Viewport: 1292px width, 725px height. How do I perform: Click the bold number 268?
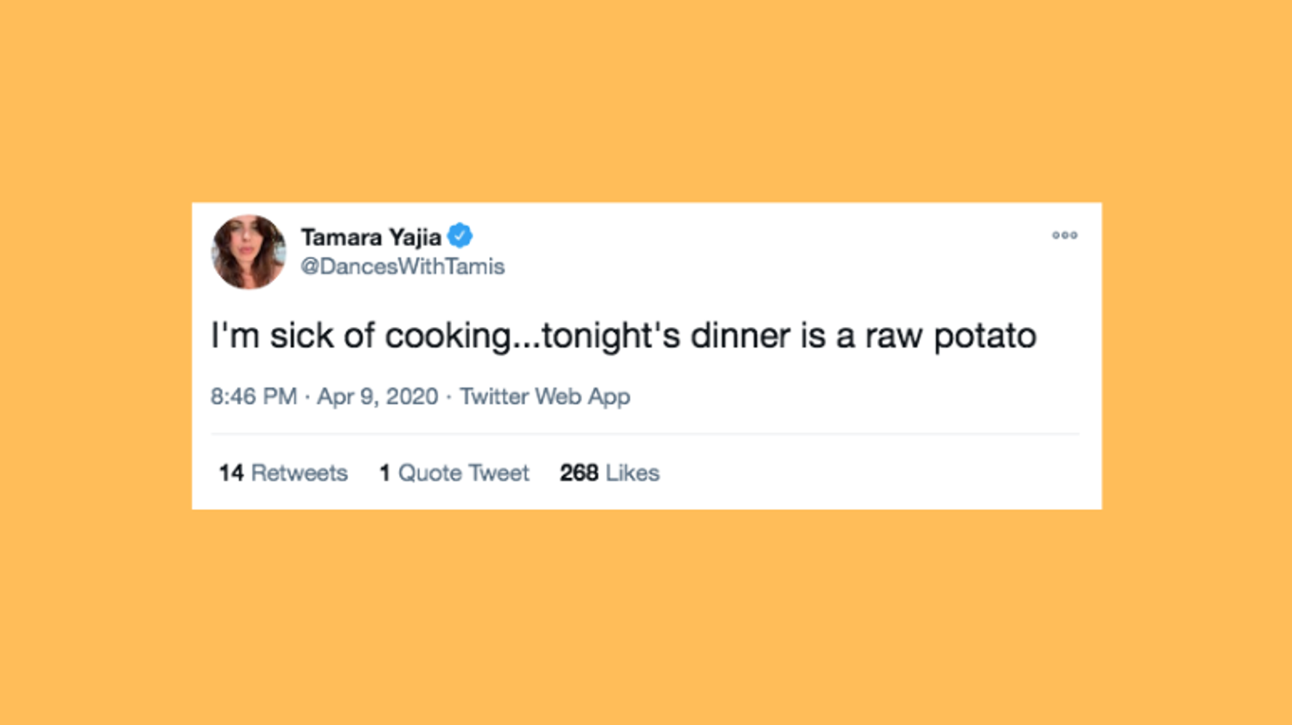coord(578,473)
